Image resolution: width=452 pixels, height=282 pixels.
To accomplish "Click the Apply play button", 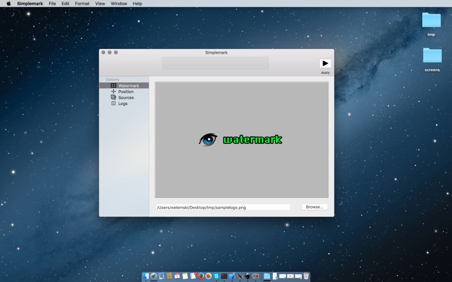I will tap(325, 64).
